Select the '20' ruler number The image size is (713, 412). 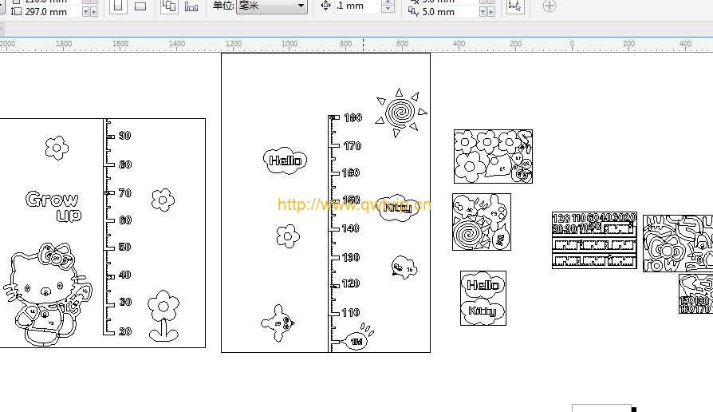pyautogui.click(x=125, y=331)
